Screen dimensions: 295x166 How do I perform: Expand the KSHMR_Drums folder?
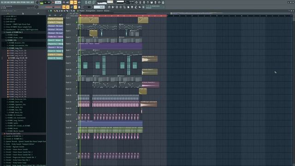click(12, 35)
